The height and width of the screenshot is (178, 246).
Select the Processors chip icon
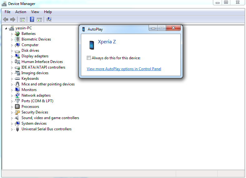pyautogui.click(x=17, y=107)
